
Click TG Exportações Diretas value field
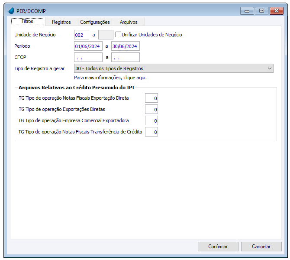[151, 109]
